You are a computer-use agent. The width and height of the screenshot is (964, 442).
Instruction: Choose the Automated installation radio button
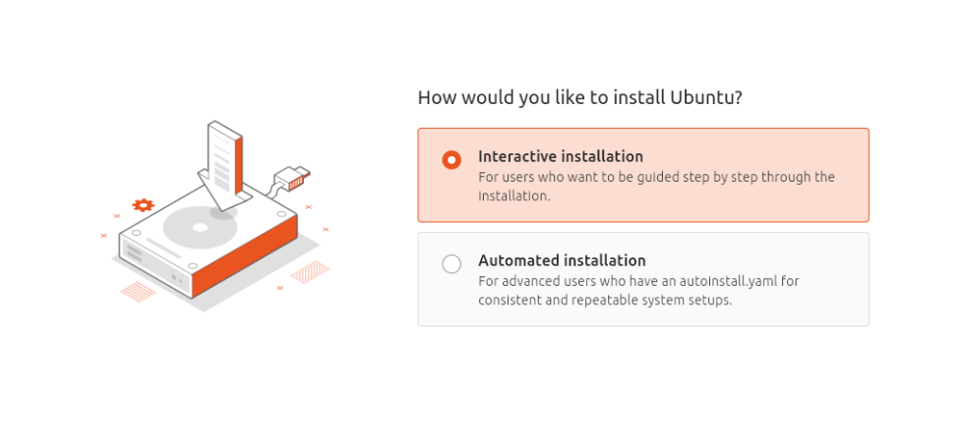[x=452, y=263]
